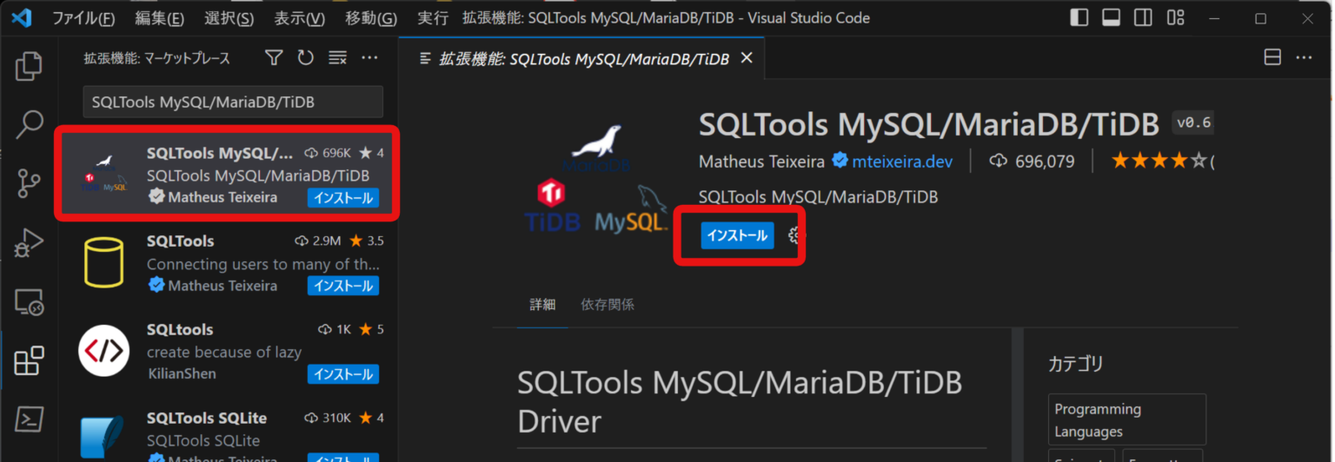
Task: Open the Search view icon
Action: (x=29, y=125)
